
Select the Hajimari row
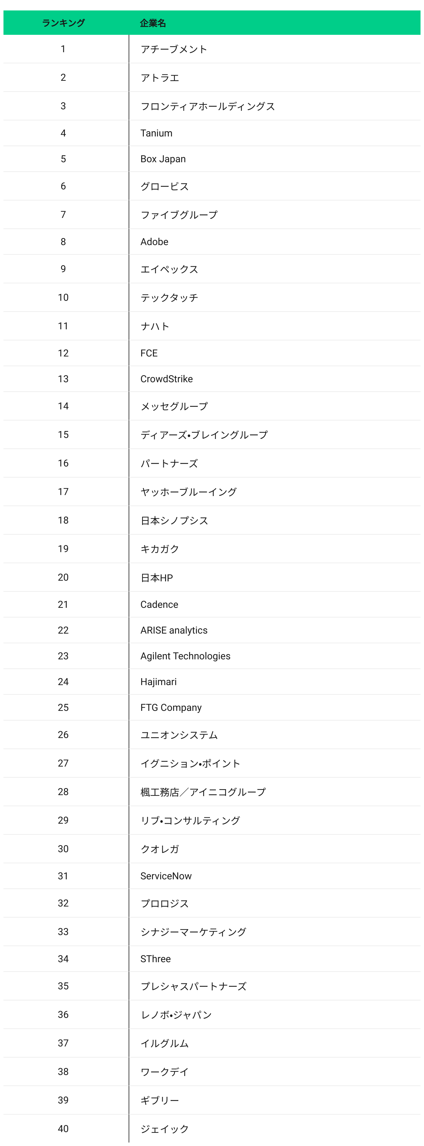(x=158, y=682)
